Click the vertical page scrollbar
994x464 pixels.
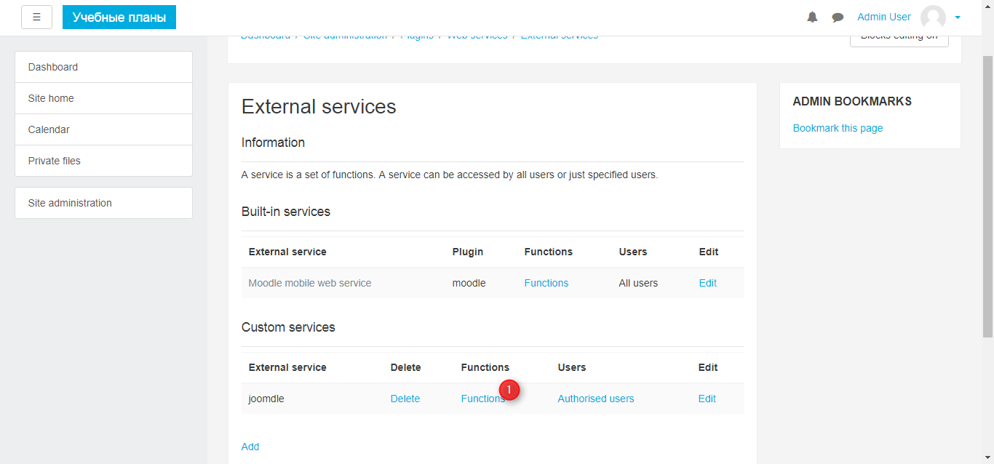pos(987,196)
